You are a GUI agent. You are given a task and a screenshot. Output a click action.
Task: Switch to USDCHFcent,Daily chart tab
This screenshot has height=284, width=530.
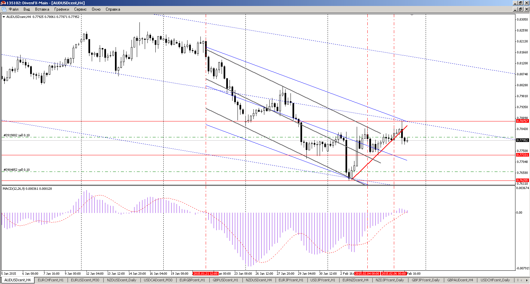pyautogui.click(x=495, y=280)
